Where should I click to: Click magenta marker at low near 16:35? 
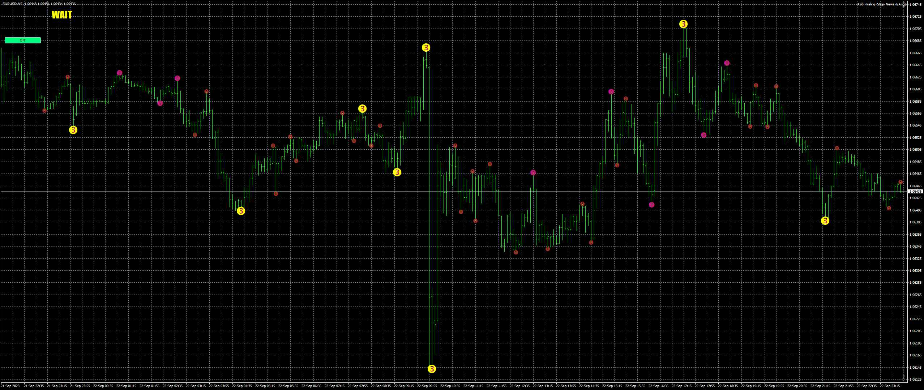pyautogui.click(x=651, y=205)
